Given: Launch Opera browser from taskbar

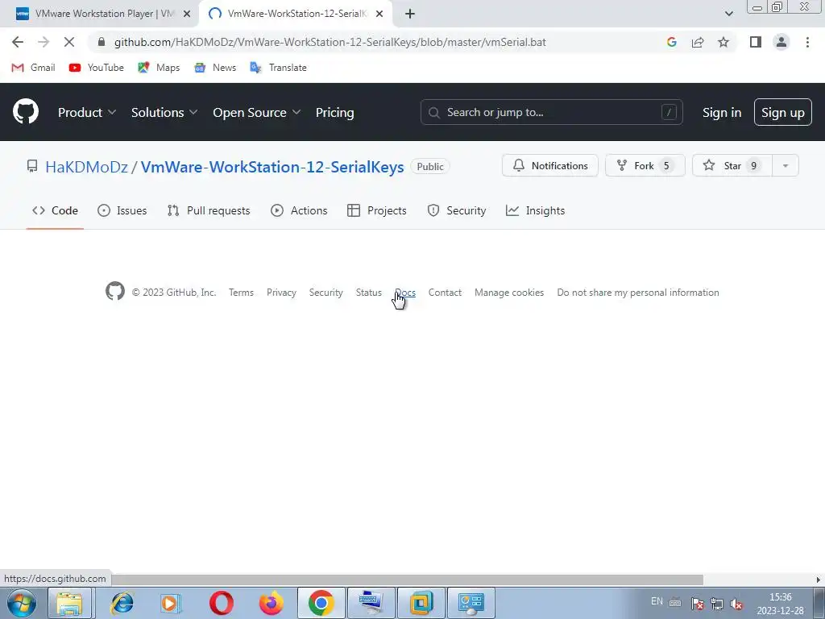Looking at the screenshot, I should point(221,603).
